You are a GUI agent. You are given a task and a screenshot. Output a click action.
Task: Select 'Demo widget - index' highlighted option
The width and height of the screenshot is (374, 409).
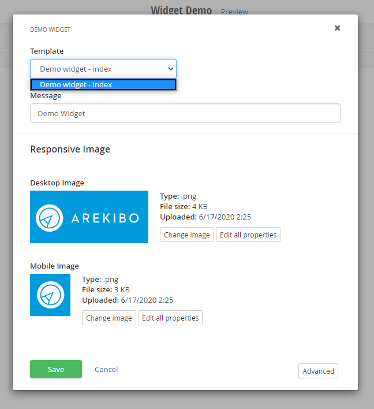(x=103, y=84)
